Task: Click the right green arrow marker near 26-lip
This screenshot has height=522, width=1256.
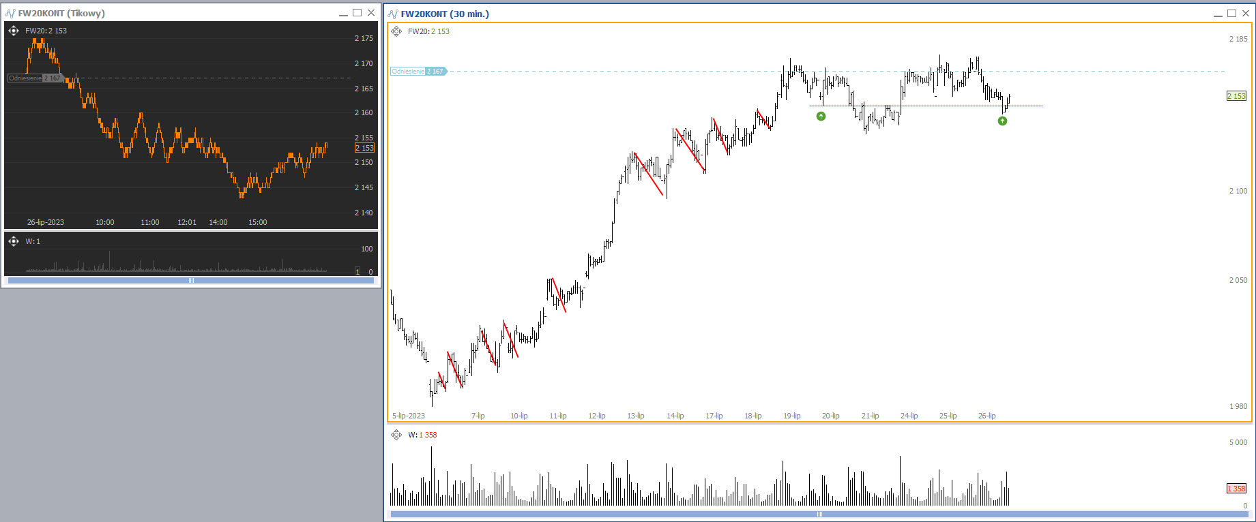Action: (1002, 121)
